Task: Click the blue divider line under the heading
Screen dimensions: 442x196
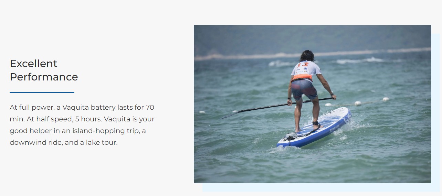Action: coord(42,92)
